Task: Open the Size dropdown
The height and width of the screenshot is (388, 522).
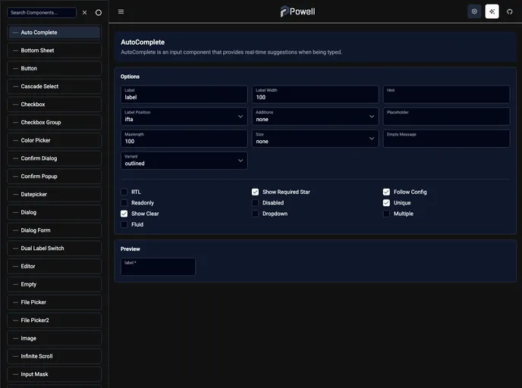Action: (x=316, y=139)
